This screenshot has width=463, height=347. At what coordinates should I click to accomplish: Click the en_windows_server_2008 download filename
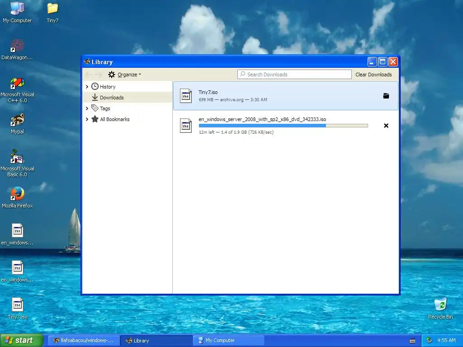tap(262, 119)
